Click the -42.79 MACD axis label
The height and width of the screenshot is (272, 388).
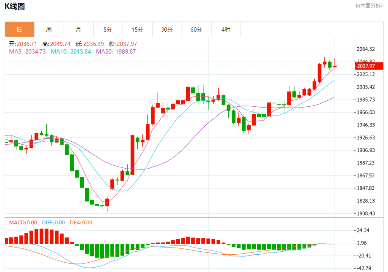364,268
